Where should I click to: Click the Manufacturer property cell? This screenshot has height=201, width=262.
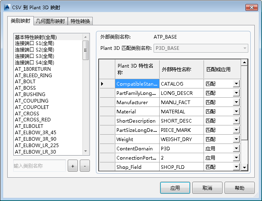137,102
